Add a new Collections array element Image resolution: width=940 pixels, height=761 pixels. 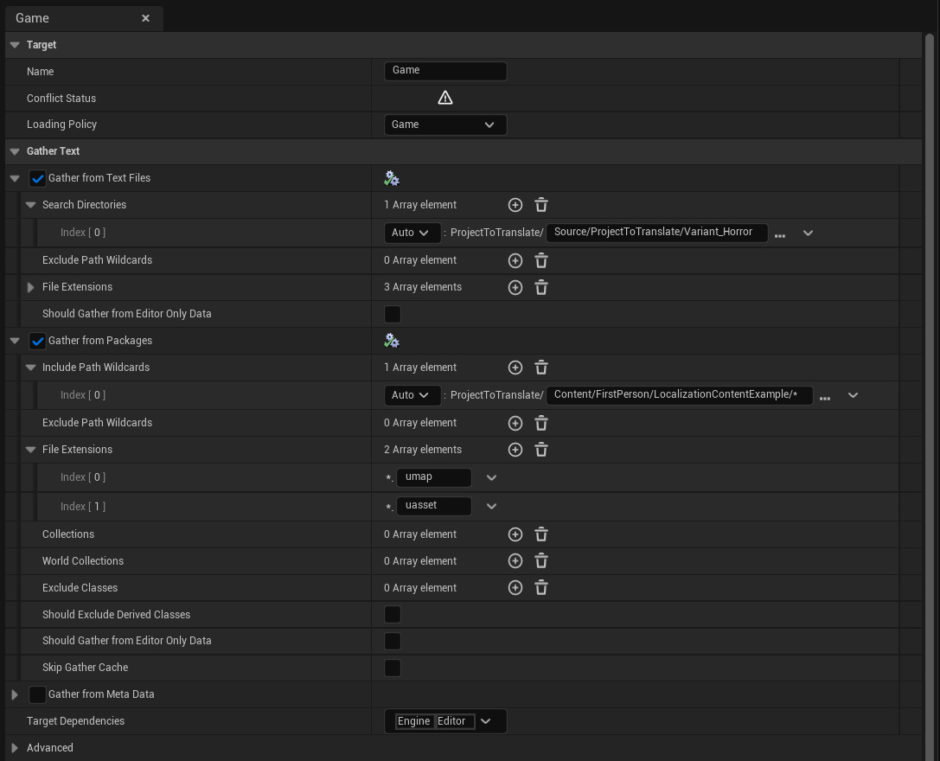(x=515, y=534)
